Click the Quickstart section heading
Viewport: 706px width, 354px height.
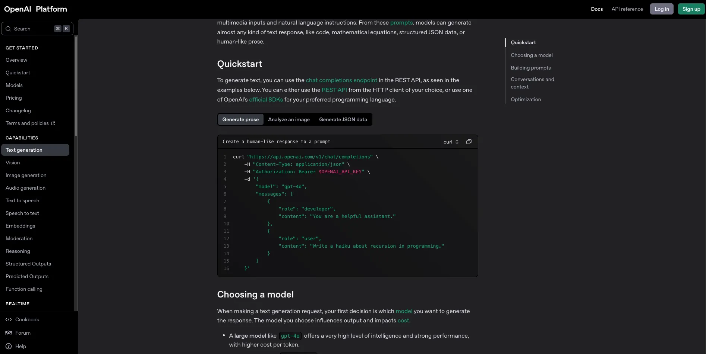point(240,64)
